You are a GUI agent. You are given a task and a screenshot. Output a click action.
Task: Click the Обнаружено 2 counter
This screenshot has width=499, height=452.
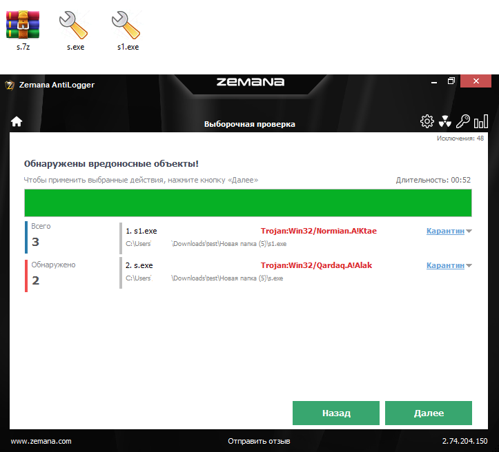click(50, 276)
